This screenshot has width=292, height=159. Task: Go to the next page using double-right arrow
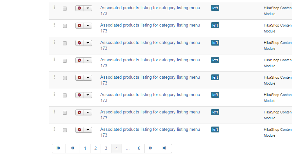pyautogui.click(x=151, y=148)
